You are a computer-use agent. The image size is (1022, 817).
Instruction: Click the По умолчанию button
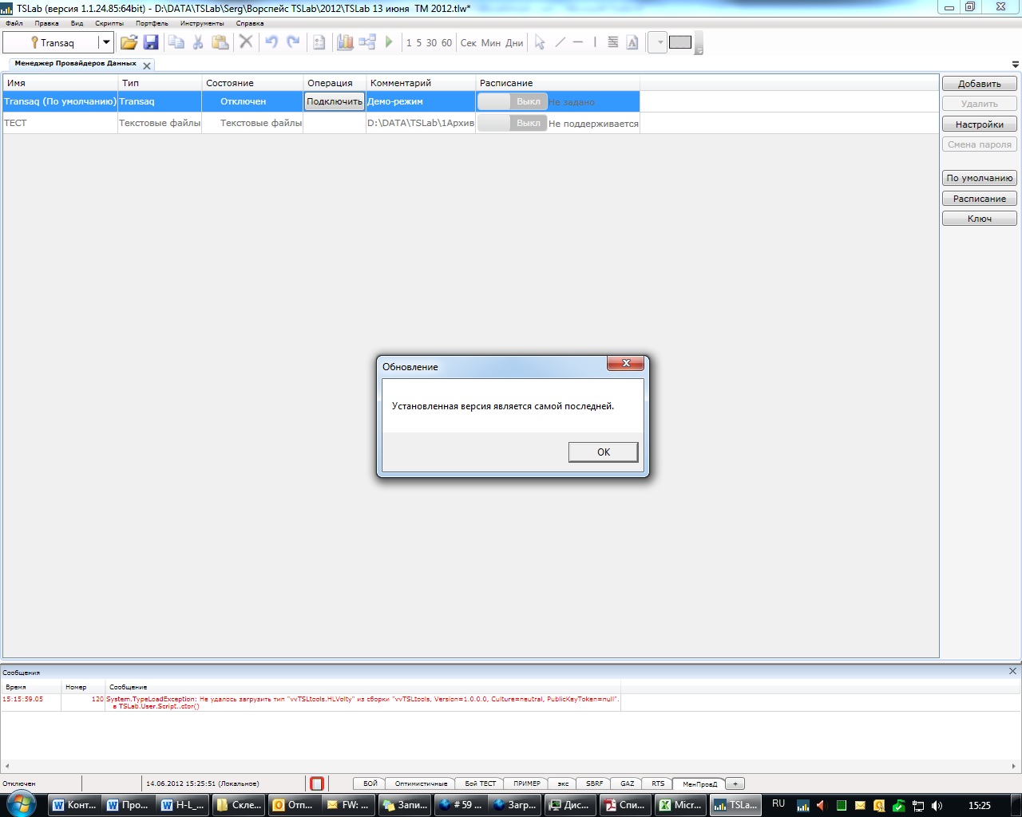tap(980, 178)
